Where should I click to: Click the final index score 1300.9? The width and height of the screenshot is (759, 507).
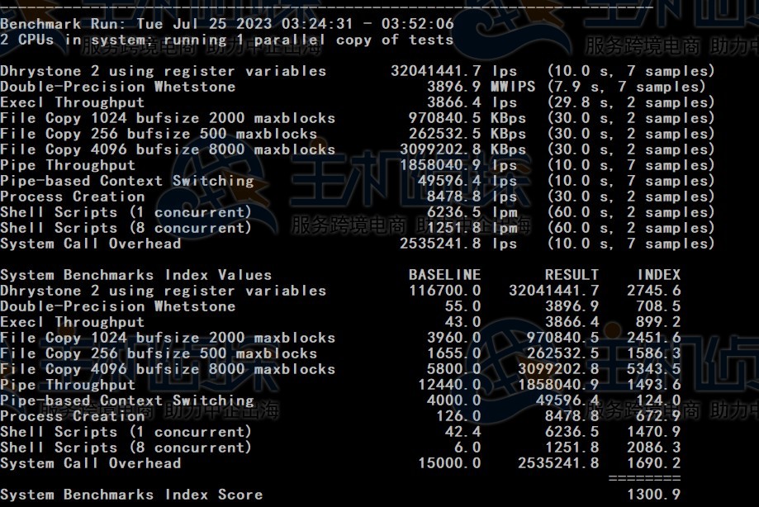pos(653,495)
